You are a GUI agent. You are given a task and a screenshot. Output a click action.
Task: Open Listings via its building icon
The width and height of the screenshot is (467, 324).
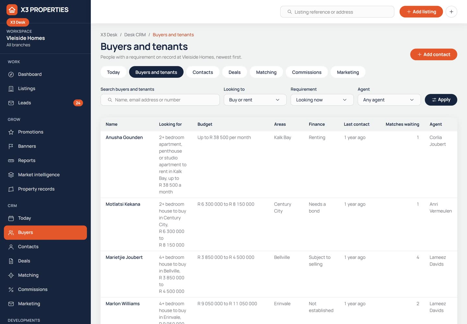pos(11,88)
